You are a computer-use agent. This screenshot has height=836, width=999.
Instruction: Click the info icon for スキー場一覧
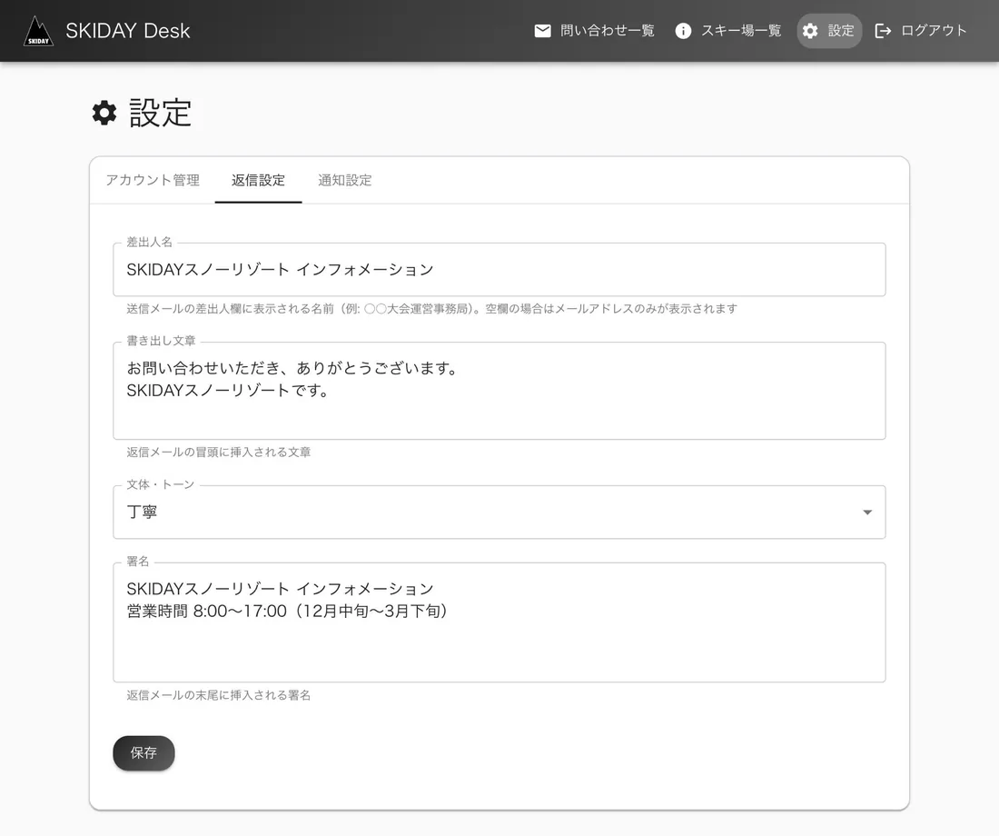click(x=683, y=31)
